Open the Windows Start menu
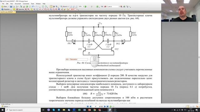200x112 pixels. [x=2, y=110]
